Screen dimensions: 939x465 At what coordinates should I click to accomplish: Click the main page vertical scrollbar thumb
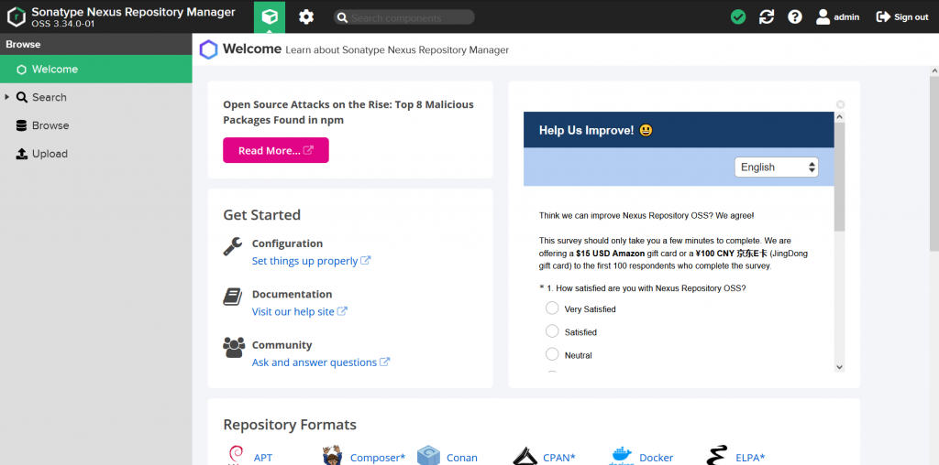934,164
